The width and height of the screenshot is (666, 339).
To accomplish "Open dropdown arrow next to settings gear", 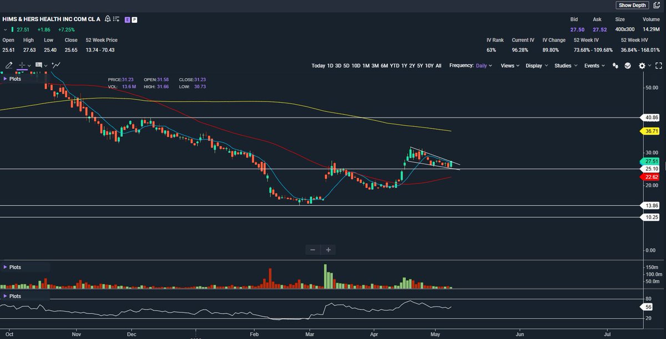I will coord(649,66).
